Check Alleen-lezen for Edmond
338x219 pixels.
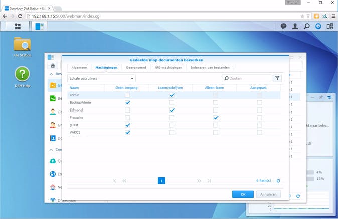(x=216, y=110)
